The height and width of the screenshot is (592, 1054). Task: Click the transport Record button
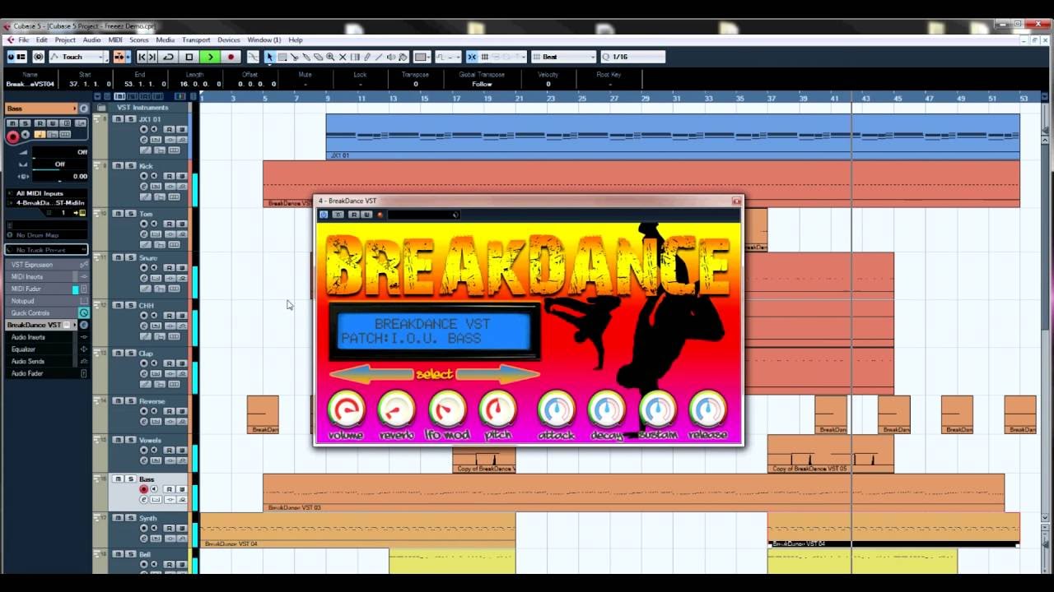(x=231, y=57)
